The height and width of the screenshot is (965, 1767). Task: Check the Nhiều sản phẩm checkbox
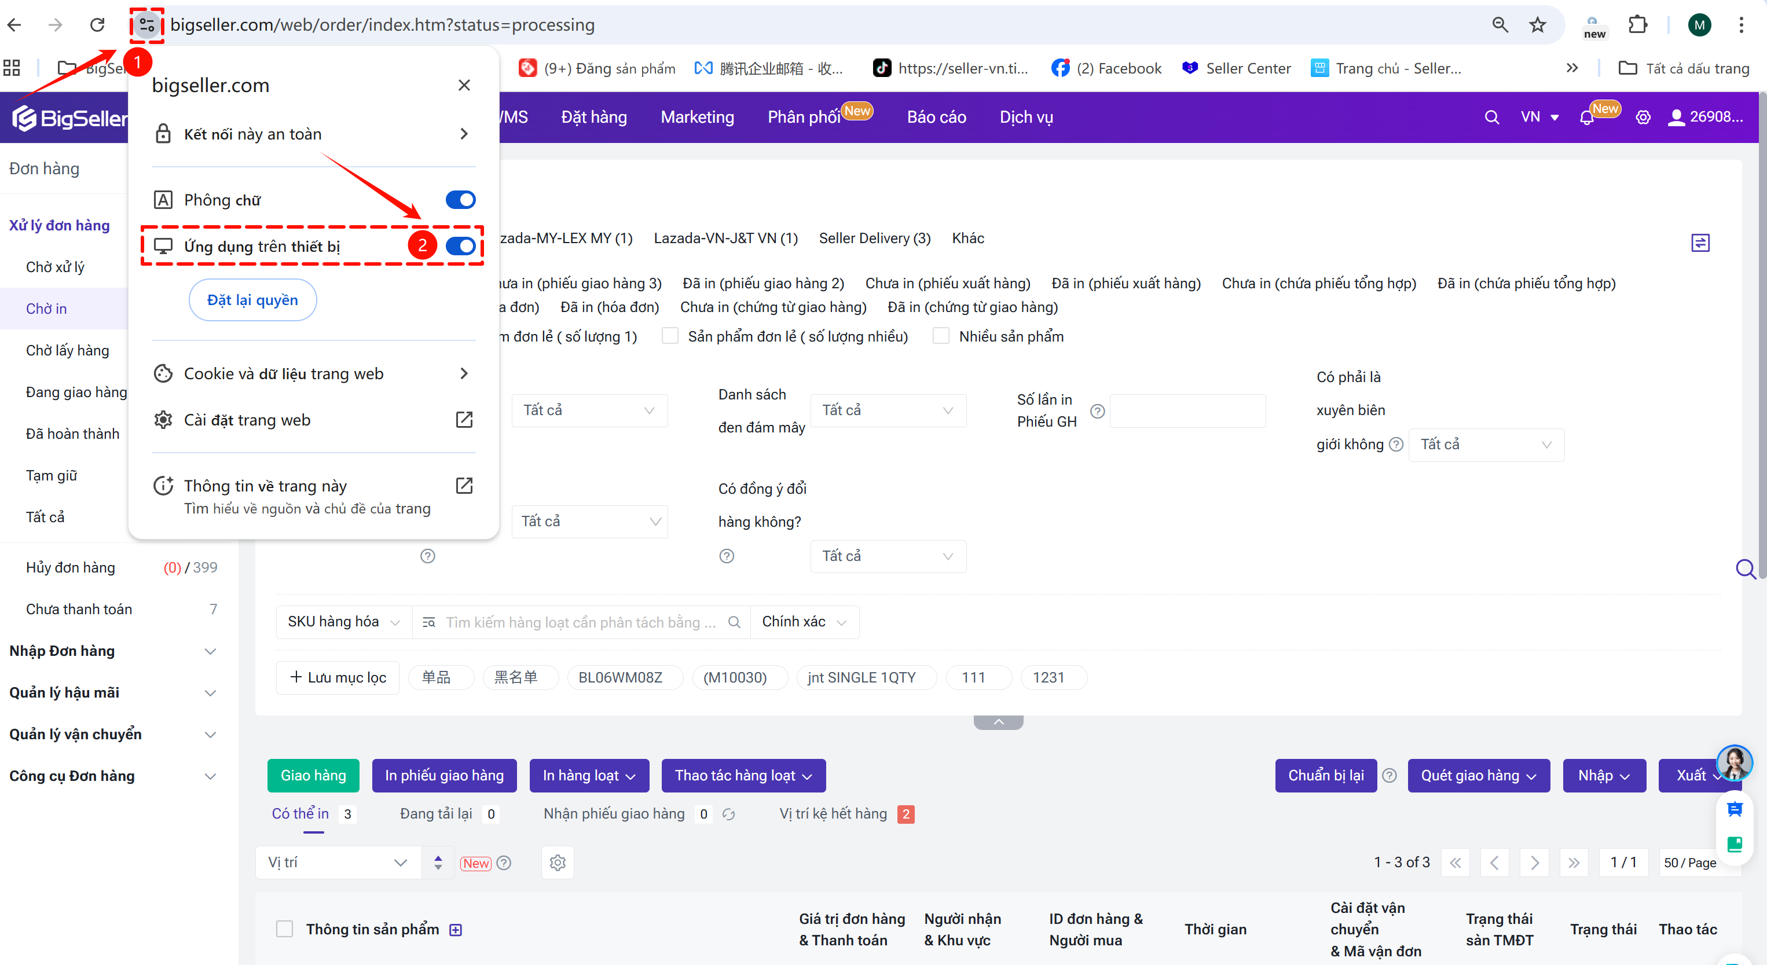[x=941, y=336]
